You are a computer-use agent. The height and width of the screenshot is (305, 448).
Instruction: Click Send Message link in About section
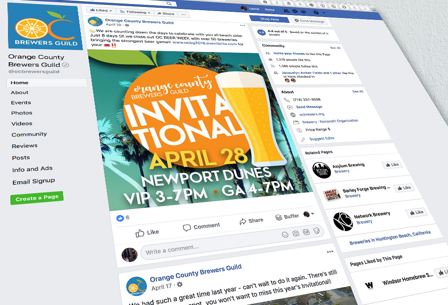(x=309, y=107)
